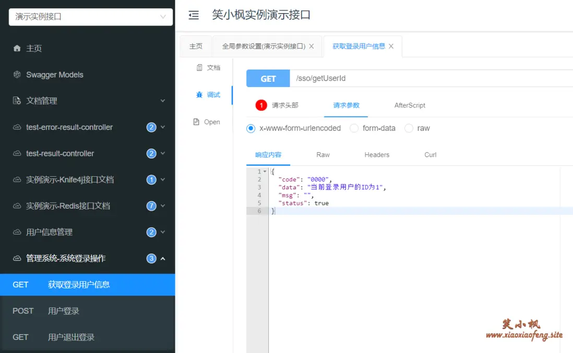573x353 pixels.
Task: Expand 实例演示-Knife4j接口文档 chevron
Action: (163, 179)
